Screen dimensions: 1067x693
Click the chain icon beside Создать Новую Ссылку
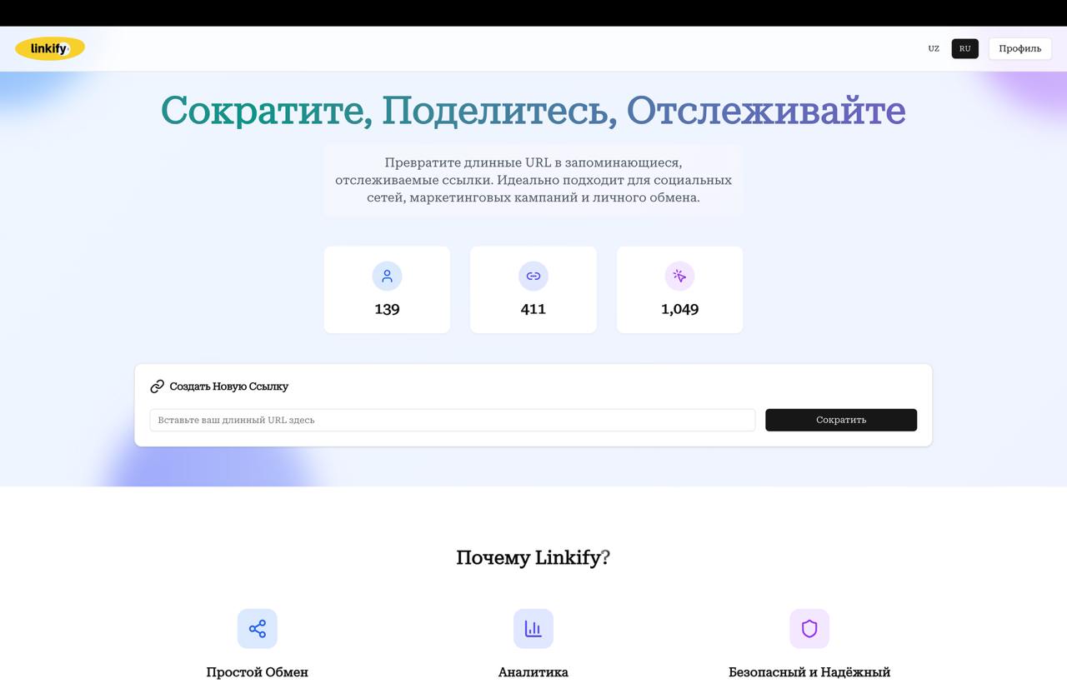pos(157,386)
